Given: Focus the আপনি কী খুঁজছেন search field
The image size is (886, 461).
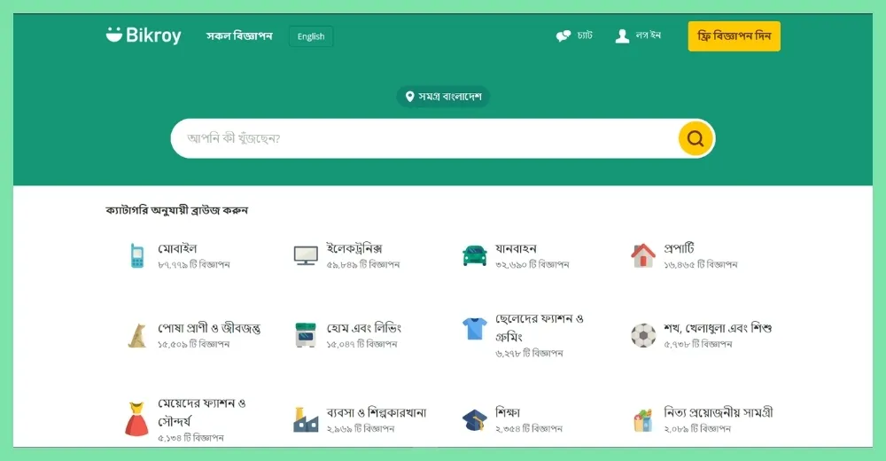Looking at the screenshot, I should pos(424,138).
